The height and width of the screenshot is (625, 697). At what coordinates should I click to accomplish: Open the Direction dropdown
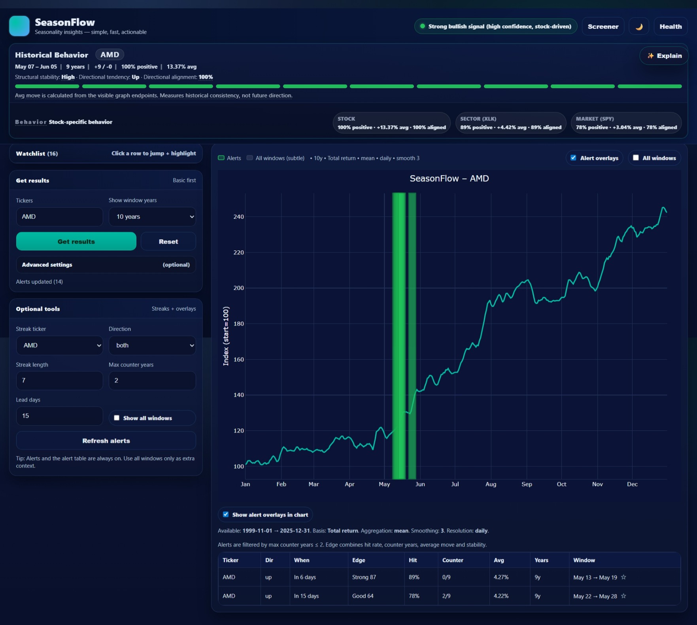(x=152, y=345)
